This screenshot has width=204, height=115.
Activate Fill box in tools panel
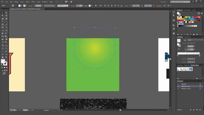[3, 61]
